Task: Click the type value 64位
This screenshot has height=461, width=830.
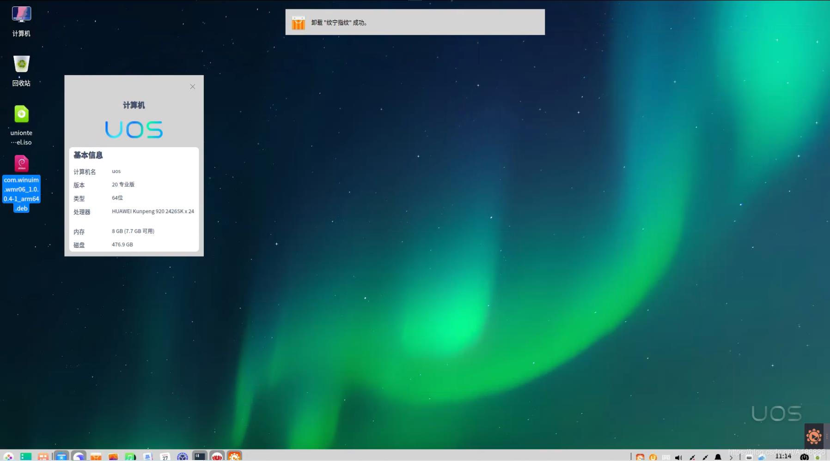Action: tap(117, 198)
